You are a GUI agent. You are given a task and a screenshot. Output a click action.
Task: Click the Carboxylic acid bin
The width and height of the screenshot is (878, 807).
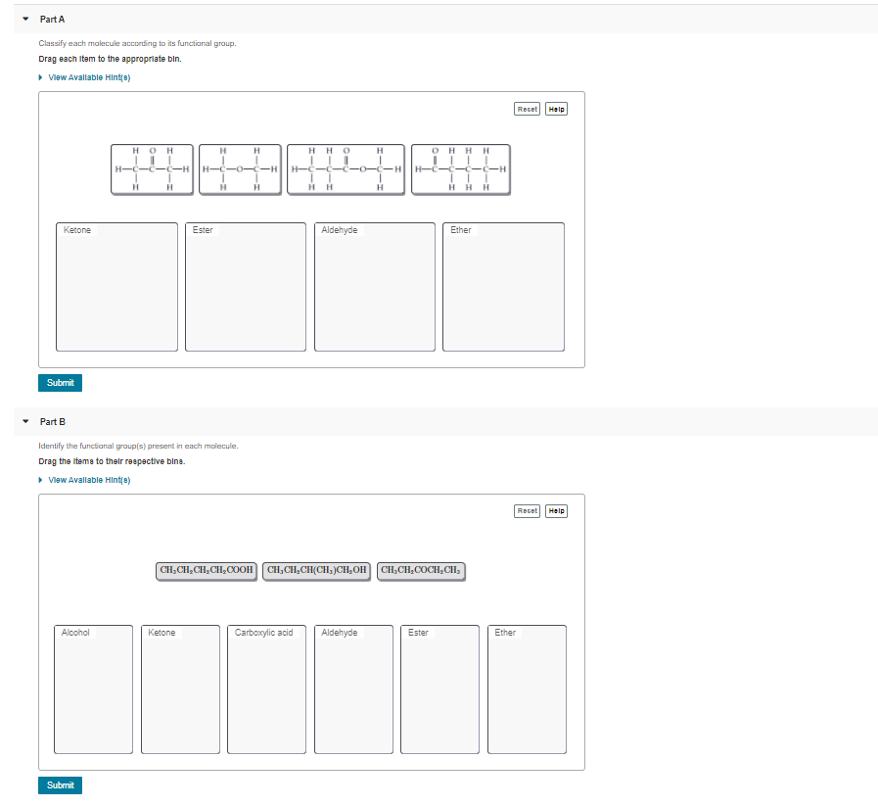(266, 688)
